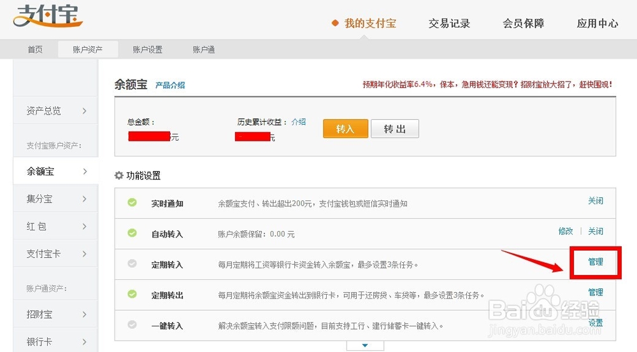Image resolution: width=637 pixels, height=352 pixels.
Task: Click 定期转入 setting label
Action: (x=168, y=265)
